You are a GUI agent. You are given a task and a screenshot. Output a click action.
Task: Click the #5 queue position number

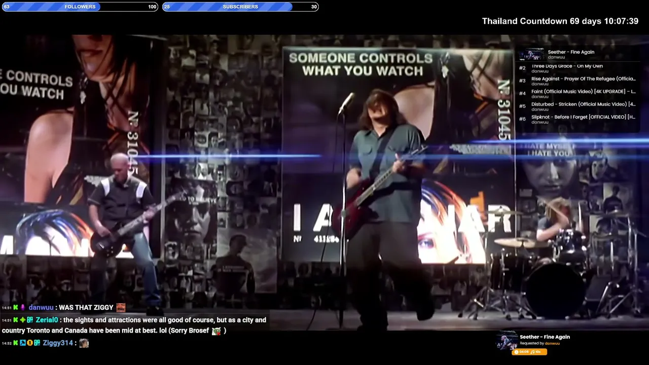[522, 106]
